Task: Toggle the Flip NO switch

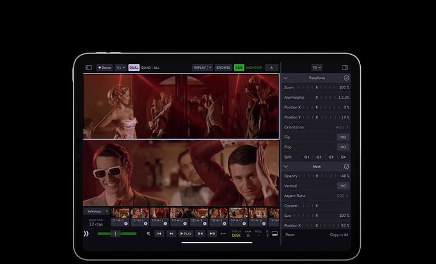Action: coord(343,137)
